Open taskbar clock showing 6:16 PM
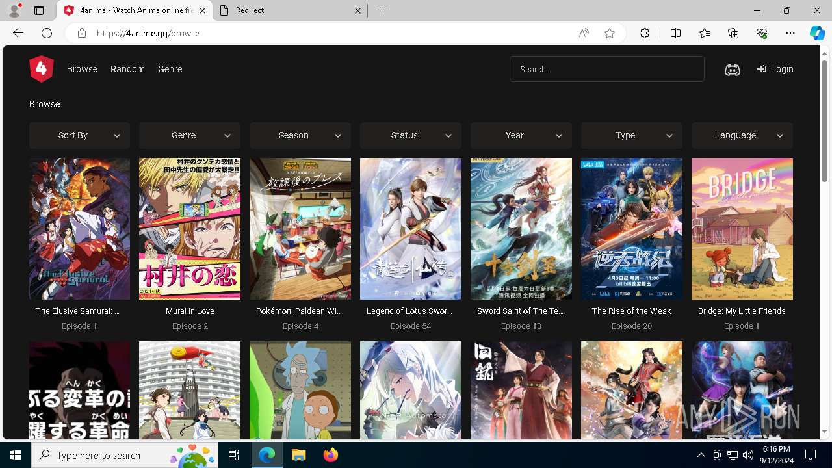Screen dimensions: 832x468 pos(777,455)
